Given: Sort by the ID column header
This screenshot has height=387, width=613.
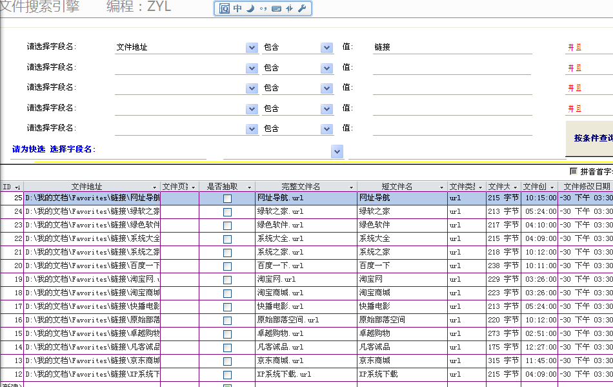Looking at the screenshot, I should (12, 187).
